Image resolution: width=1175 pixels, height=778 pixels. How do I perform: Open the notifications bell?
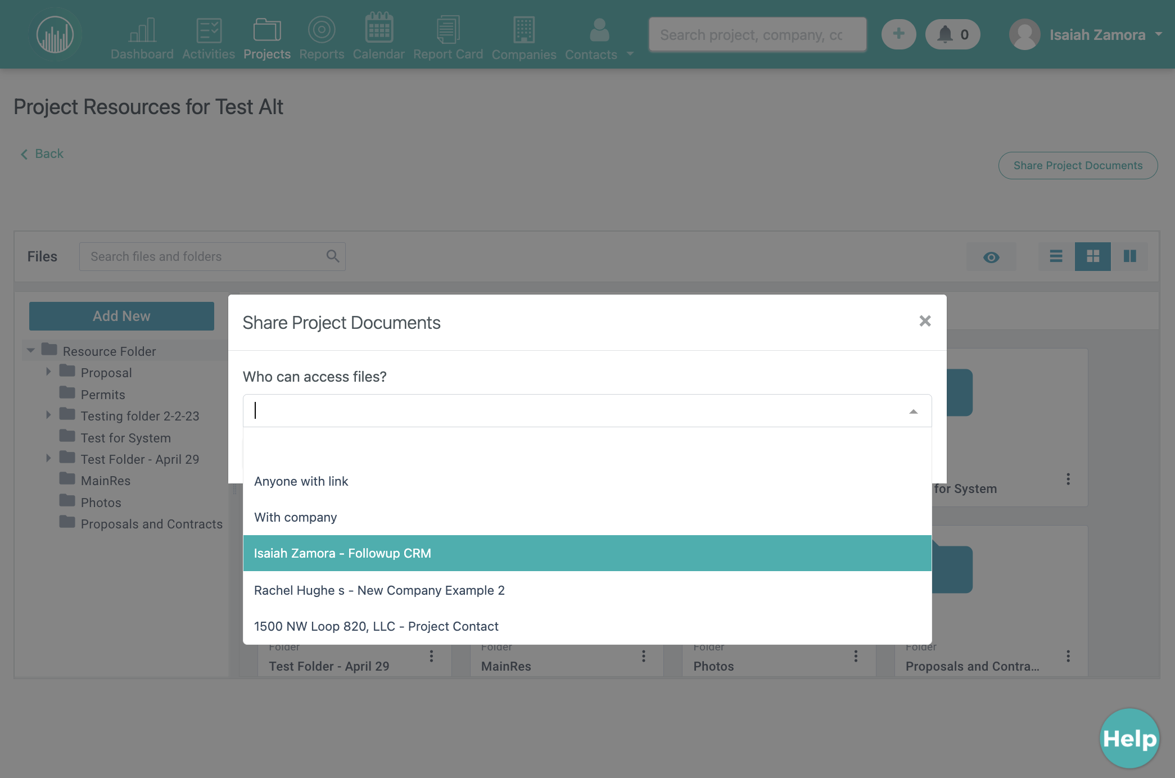click(x=953, y=34)
